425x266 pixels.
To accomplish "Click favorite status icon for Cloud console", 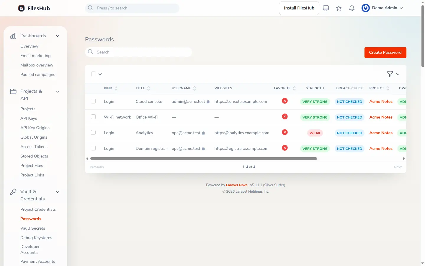I will point(285,101).
